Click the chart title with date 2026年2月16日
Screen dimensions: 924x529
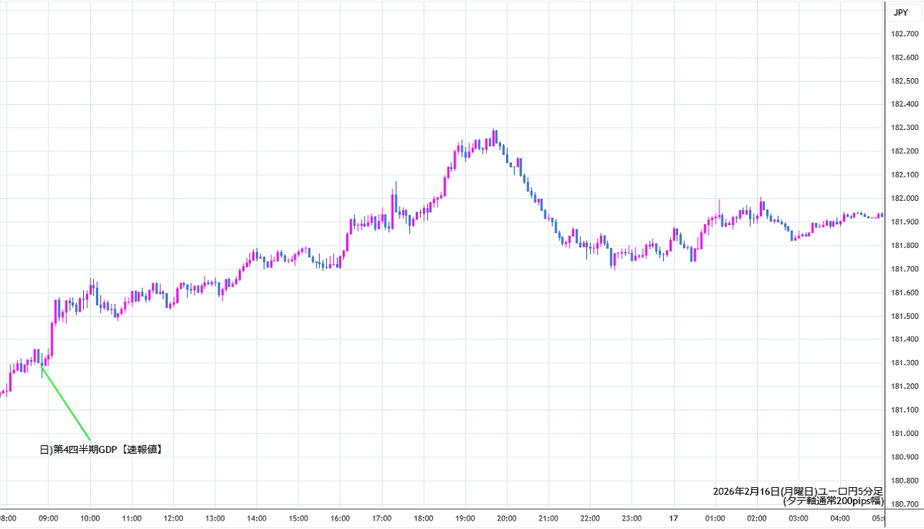click(x=797, y=491)
